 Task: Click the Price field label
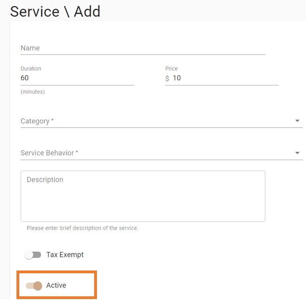pyautogui.click(x=171, y=69)
